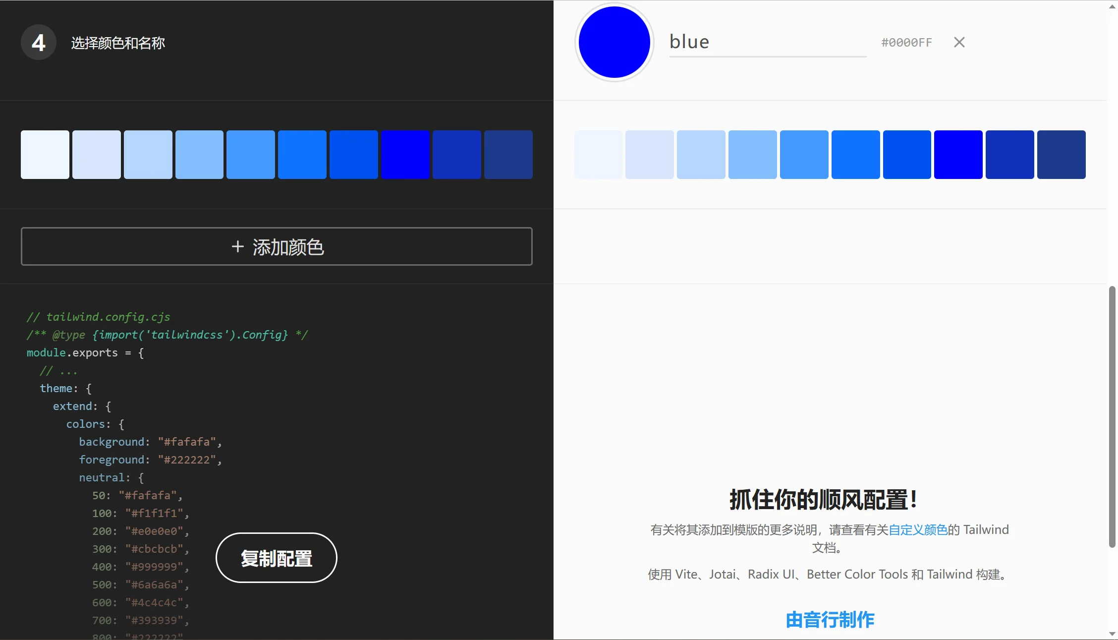Viewport: 1118px width, 640px height.
Task: Click the 'extend: {' code line
Action: (x=82, y=406)
